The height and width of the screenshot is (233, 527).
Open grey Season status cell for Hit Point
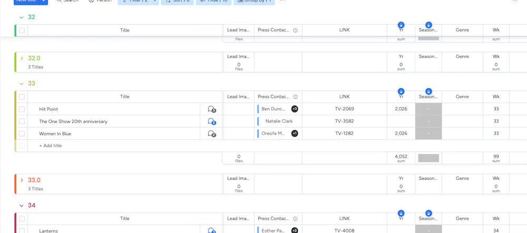pyautogui.click(x=428, y=109)
